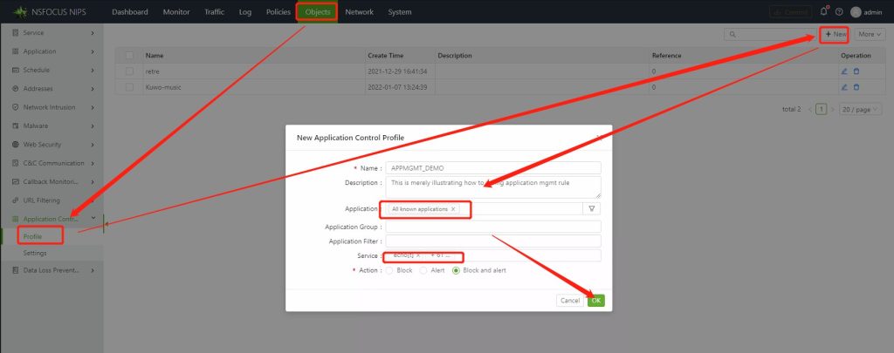Screen dimensions: 894x353
Task: Remove the echo service tag
Action: (x=418, y=255)
